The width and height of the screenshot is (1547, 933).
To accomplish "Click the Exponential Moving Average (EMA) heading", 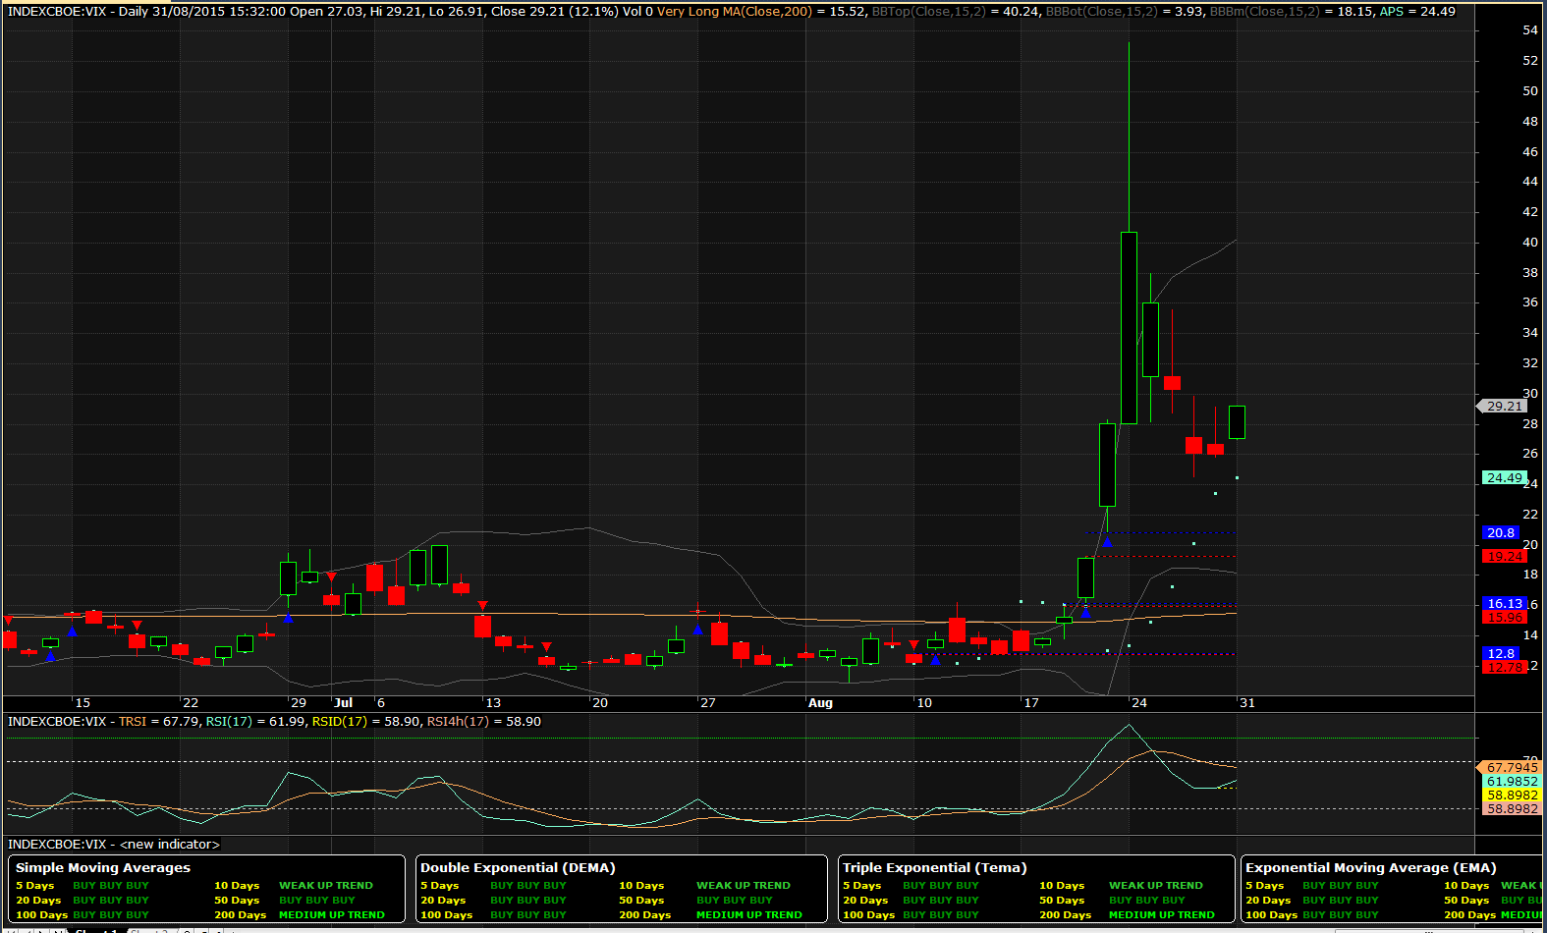I will pos(1371,868).
